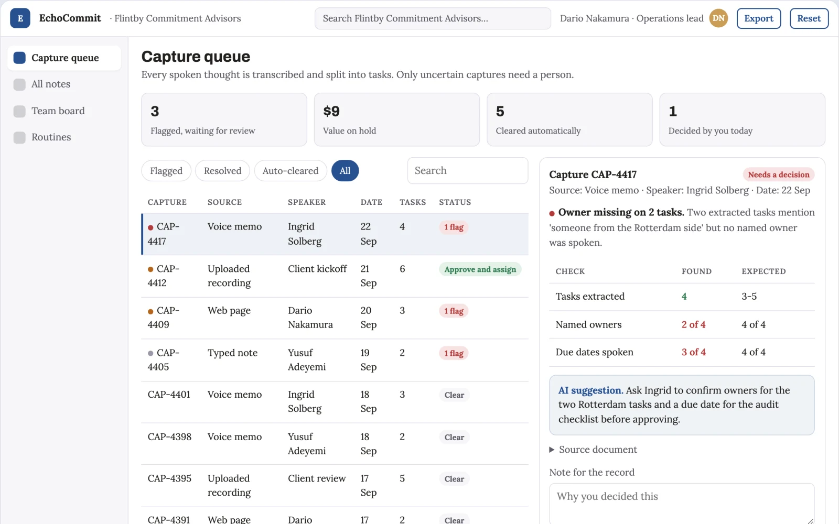Viewport: 839px width, 524px height.
Task: Click the Clear status on CAP-4398
Action: pos(454,437)
